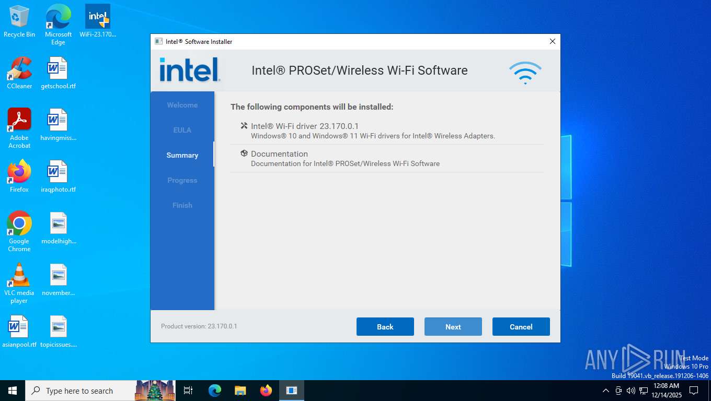Open Recycle Bin on desktop

(x=19, y=21)
